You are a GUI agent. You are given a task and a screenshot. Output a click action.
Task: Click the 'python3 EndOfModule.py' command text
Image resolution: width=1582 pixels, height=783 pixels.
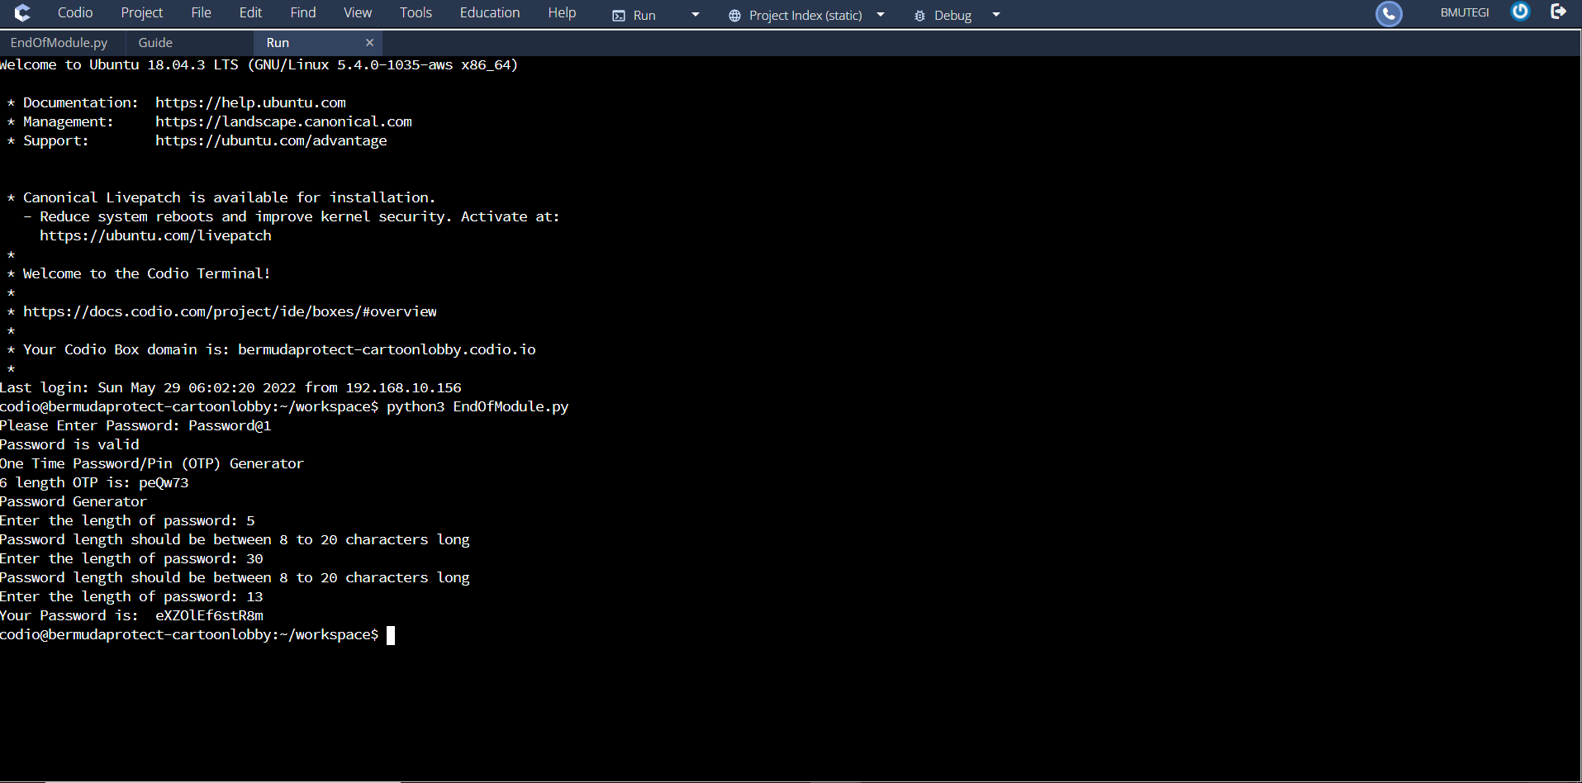pyautogui.click(x=477, y=406)
